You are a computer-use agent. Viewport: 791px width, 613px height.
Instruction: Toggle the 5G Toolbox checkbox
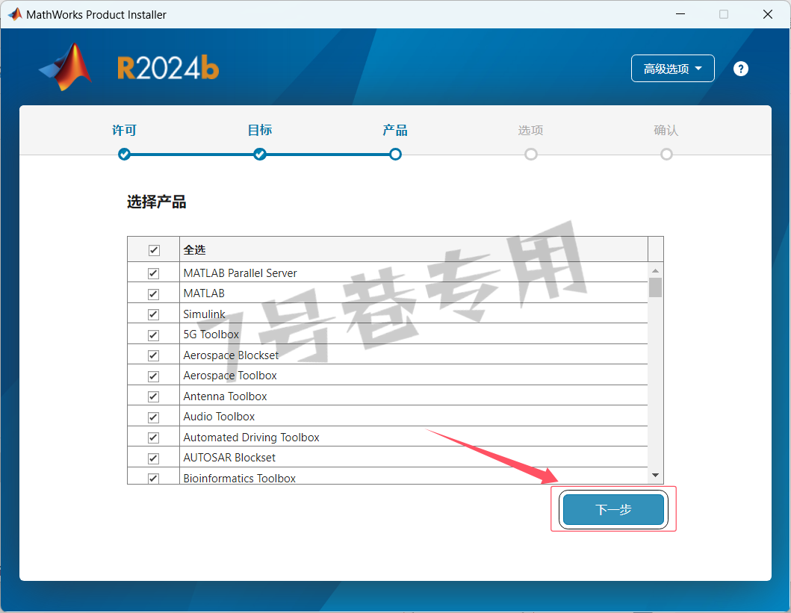click(x=153, y=335)
